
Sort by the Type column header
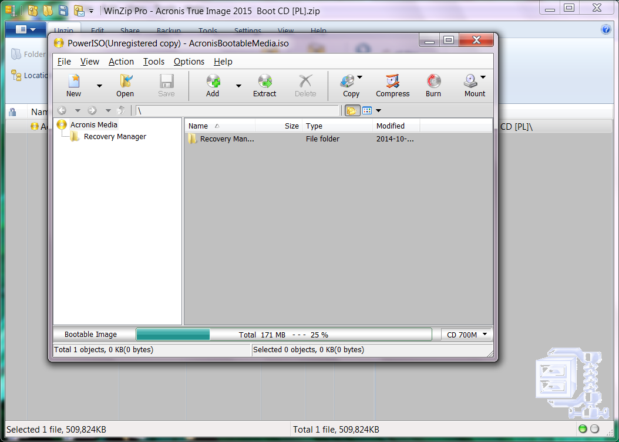pyautogui.click(x=338, y=126)
